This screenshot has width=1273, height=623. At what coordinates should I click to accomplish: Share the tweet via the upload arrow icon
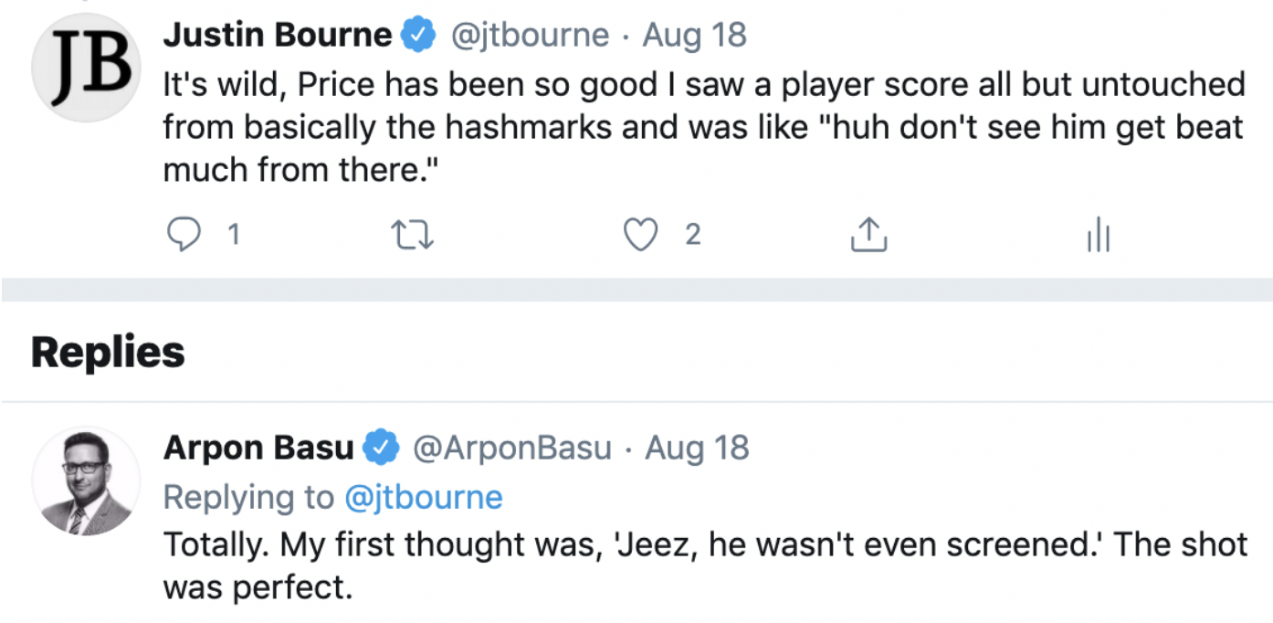pos(868,236)
